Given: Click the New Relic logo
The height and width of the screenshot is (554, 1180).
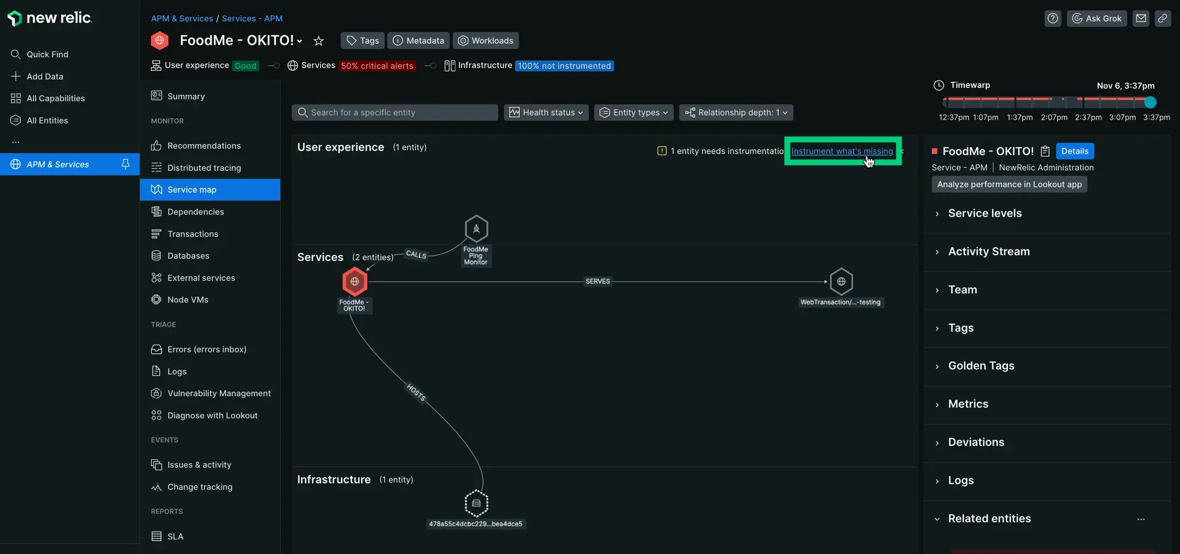Looking at the screenshot, I should pos(49,18).
